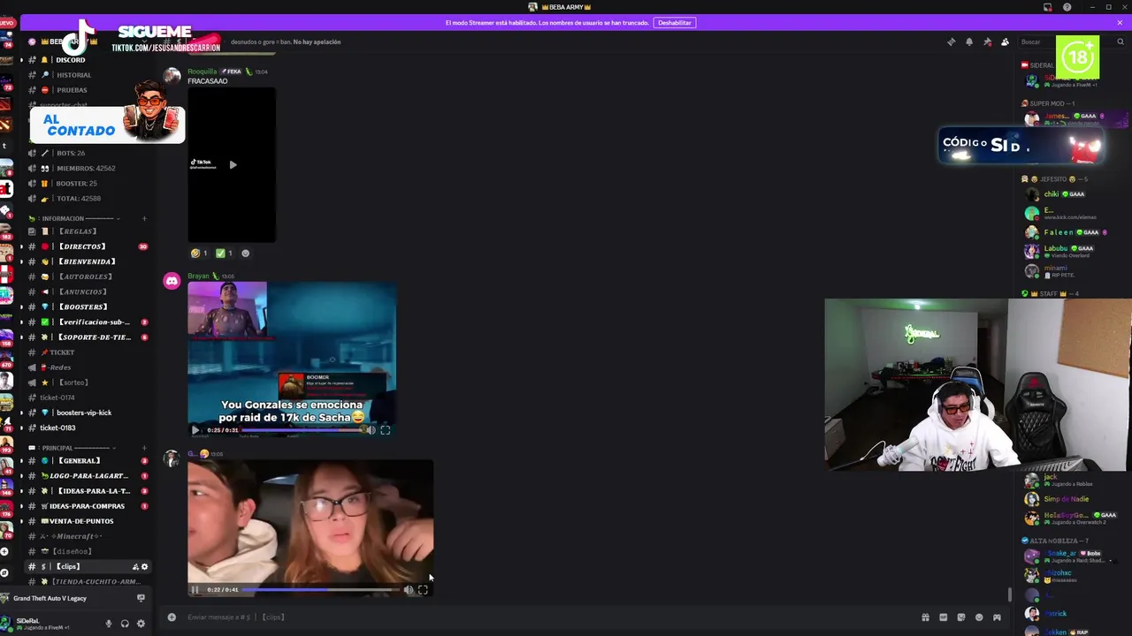Seek bottom clip video progress bar

pyautogui.click(x=321, y=590)
